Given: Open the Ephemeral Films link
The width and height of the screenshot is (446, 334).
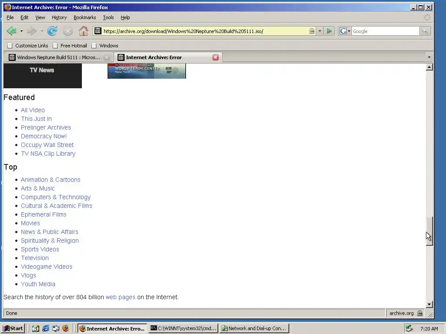Looking at the screenshot, I should [x=44, y=214].
